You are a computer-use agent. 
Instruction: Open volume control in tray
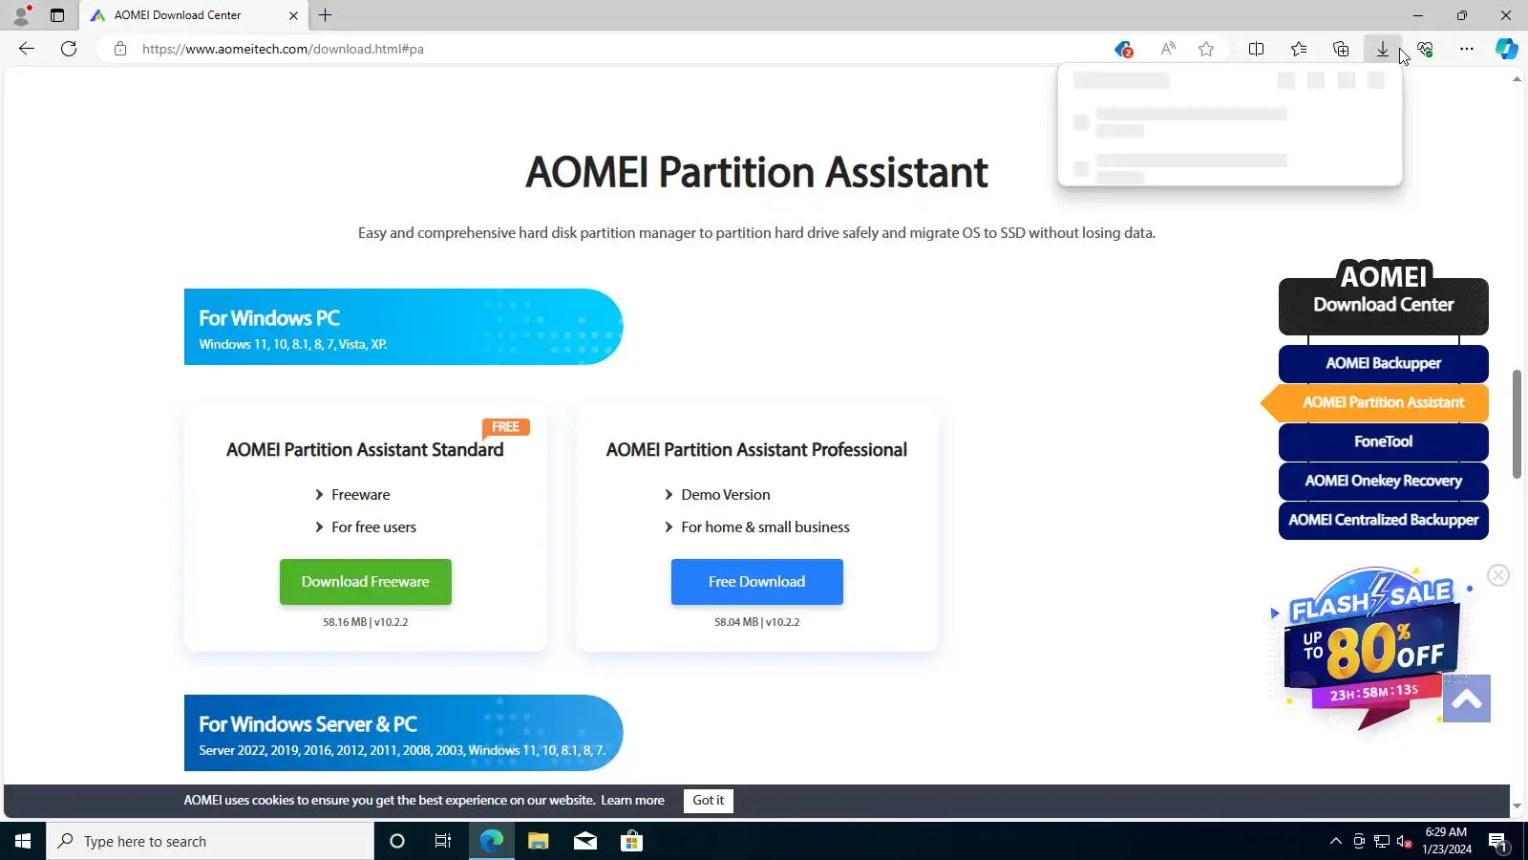click(1404, 841)
